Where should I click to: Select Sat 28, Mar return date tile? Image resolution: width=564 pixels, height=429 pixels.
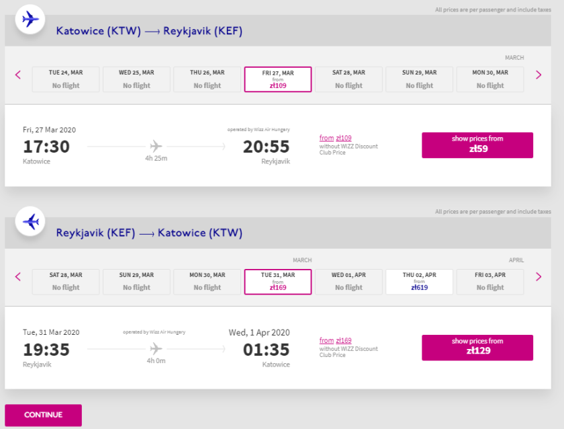(66, 282)
